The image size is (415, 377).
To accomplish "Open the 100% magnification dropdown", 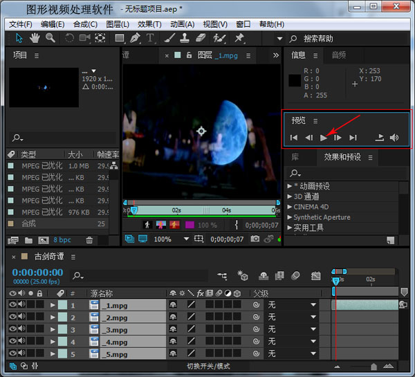I will pyautogui.click(x=172, y=239).
